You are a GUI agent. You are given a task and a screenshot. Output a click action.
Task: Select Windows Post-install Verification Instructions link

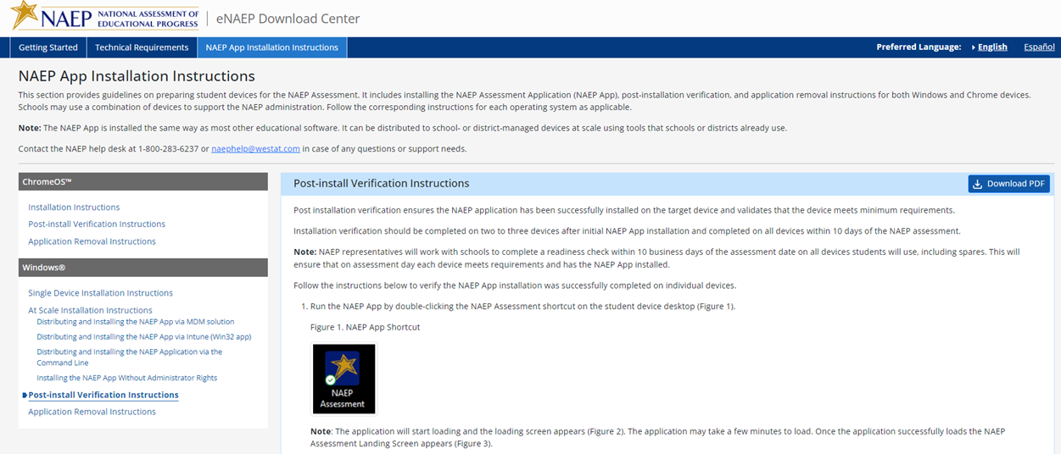[x=103, y=395]
